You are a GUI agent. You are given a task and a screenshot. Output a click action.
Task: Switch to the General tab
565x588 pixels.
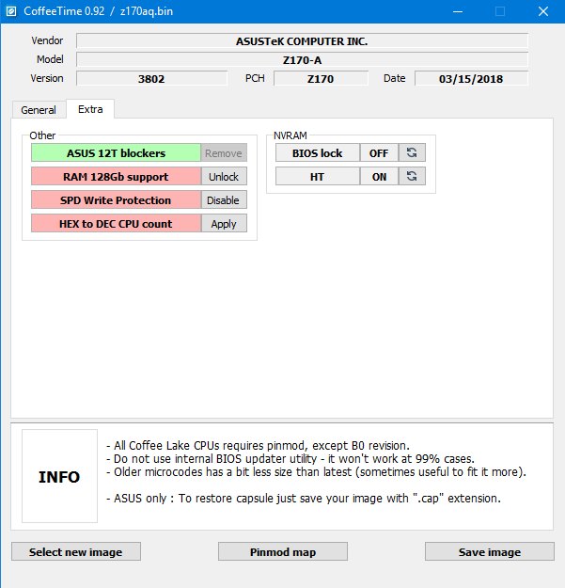pyautogui.click(x=39, y=110)
